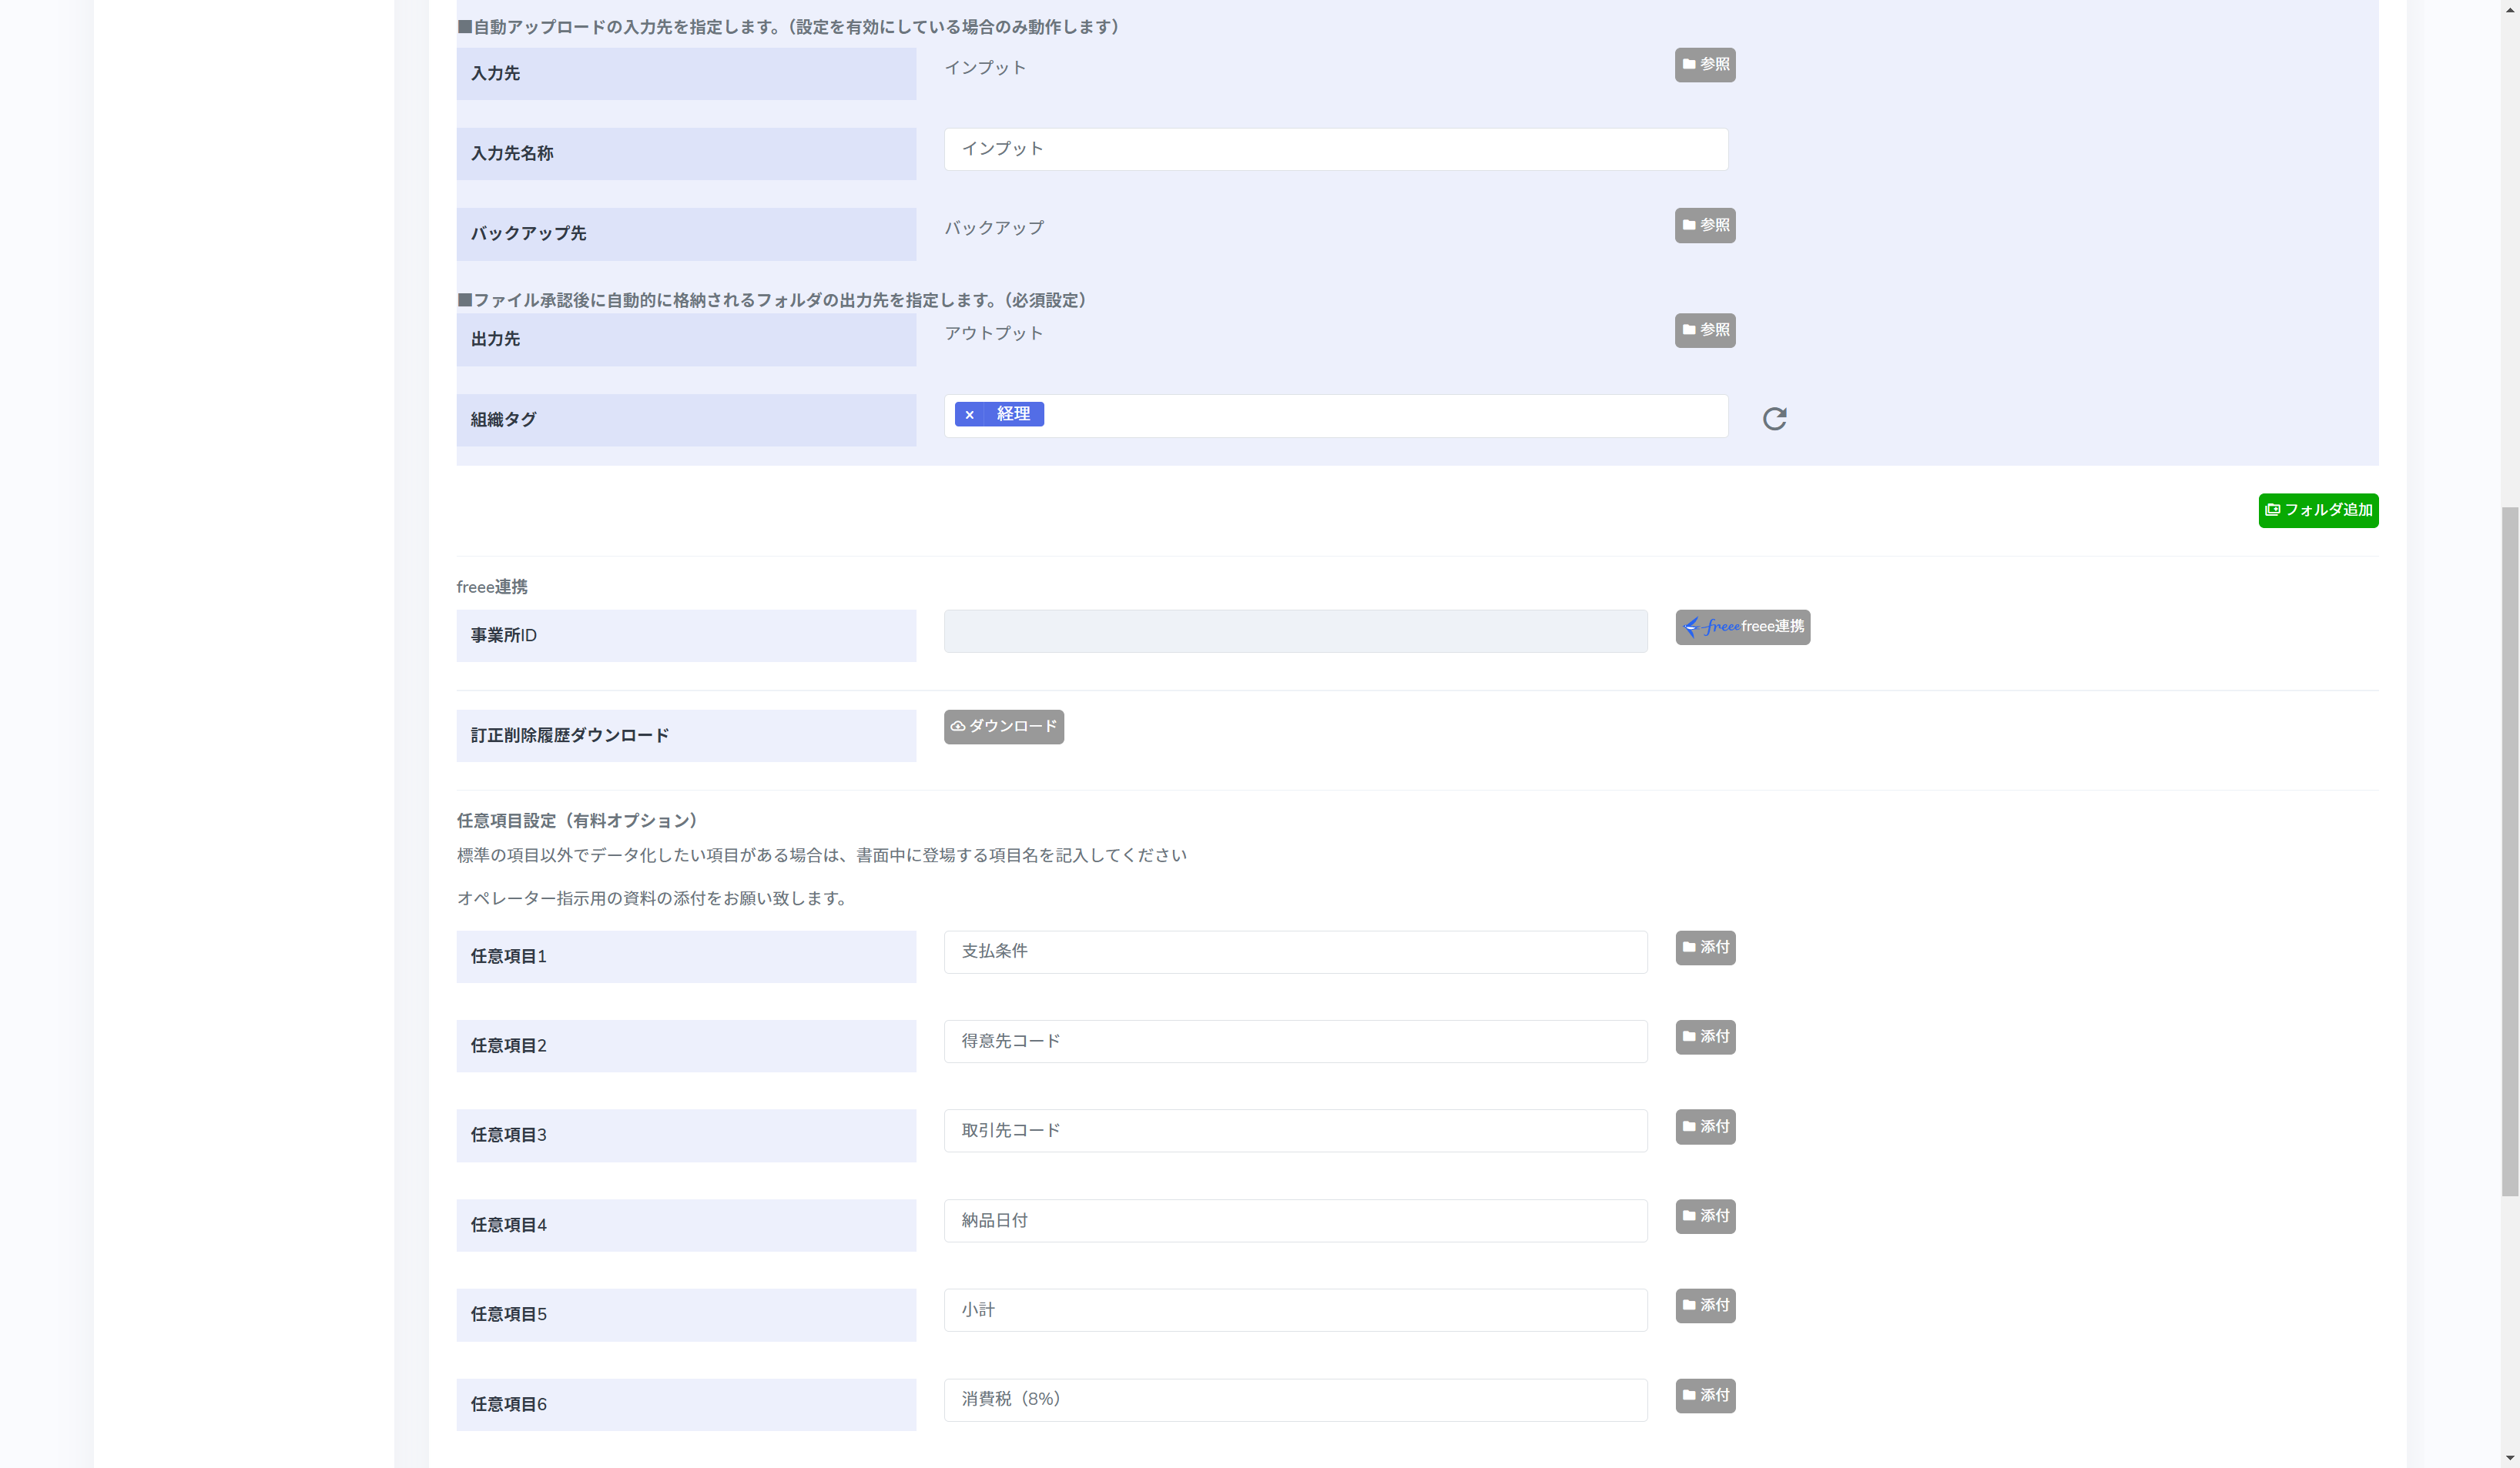Viewport: 2520px width, 1468px height.
Task: Click 任意項目4 field containing 納品日付
Action: coord(1295,1220)
